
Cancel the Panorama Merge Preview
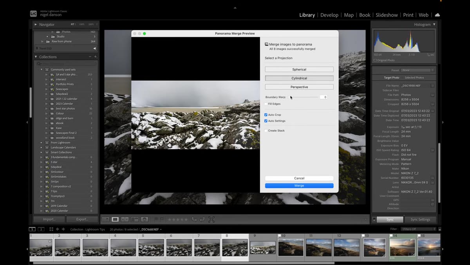point(299,178)
